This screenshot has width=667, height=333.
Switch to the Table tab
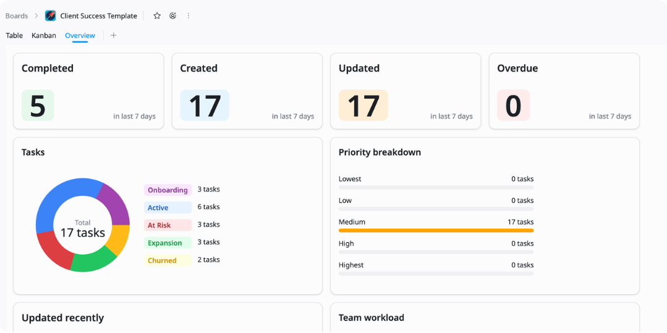pyautogui.click(x=14, y=35)
